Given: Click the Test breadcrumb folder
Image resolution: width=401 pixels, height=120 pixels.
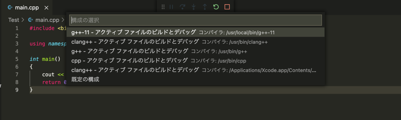Looking at the screenshot, I should (14, 20).
